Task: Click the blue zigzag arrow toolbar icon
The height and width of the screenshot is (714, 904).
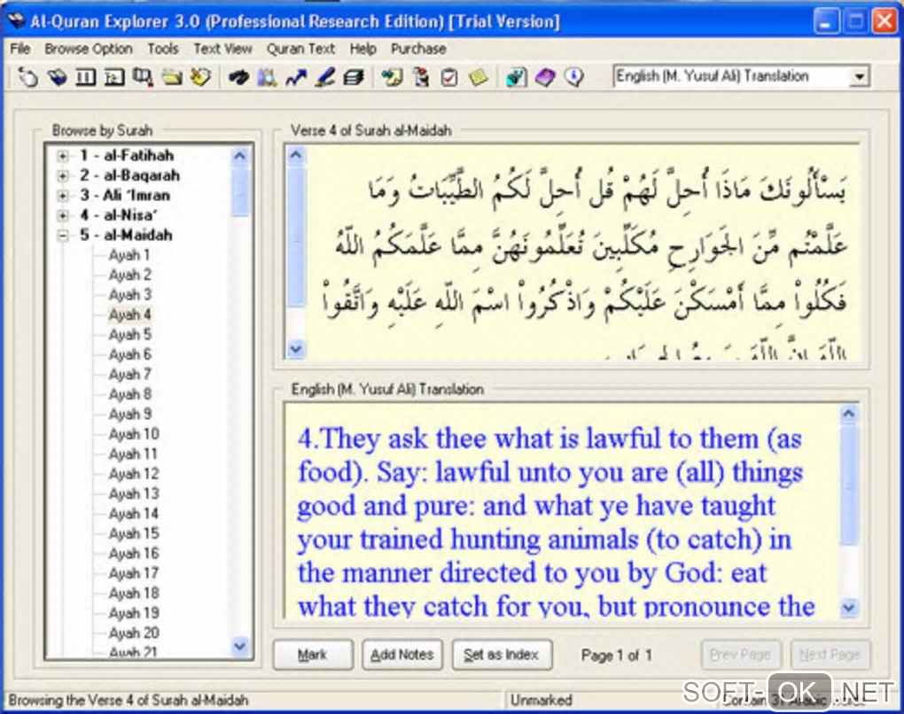Action: [x=296, y=77]
